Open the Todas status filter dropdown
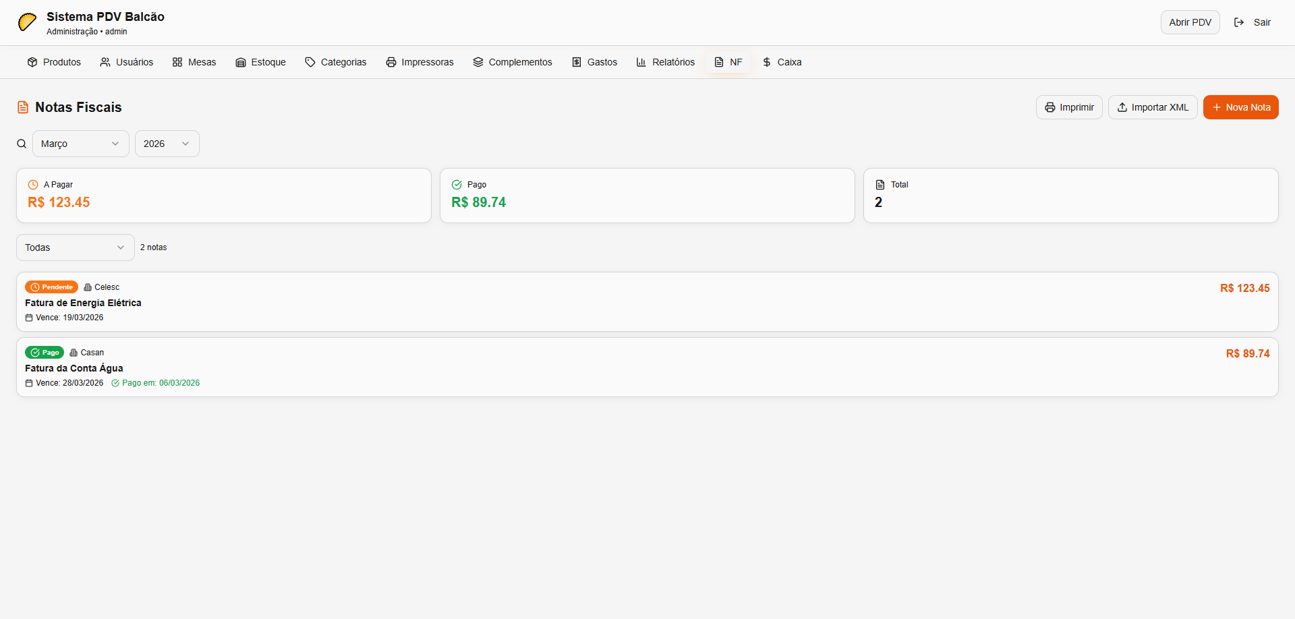Screen dimensions: 1295x619 click(x=75, y=247)
